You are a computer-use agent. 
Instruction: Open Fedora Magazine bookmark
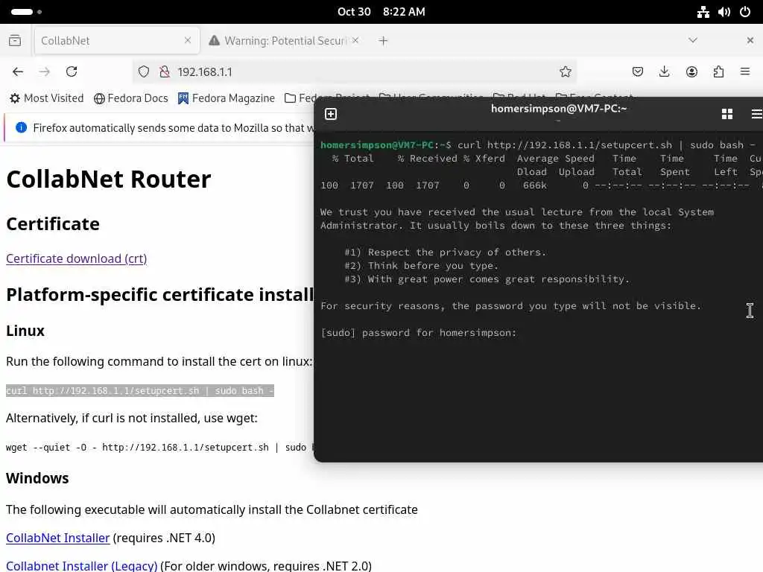(227, 98)
